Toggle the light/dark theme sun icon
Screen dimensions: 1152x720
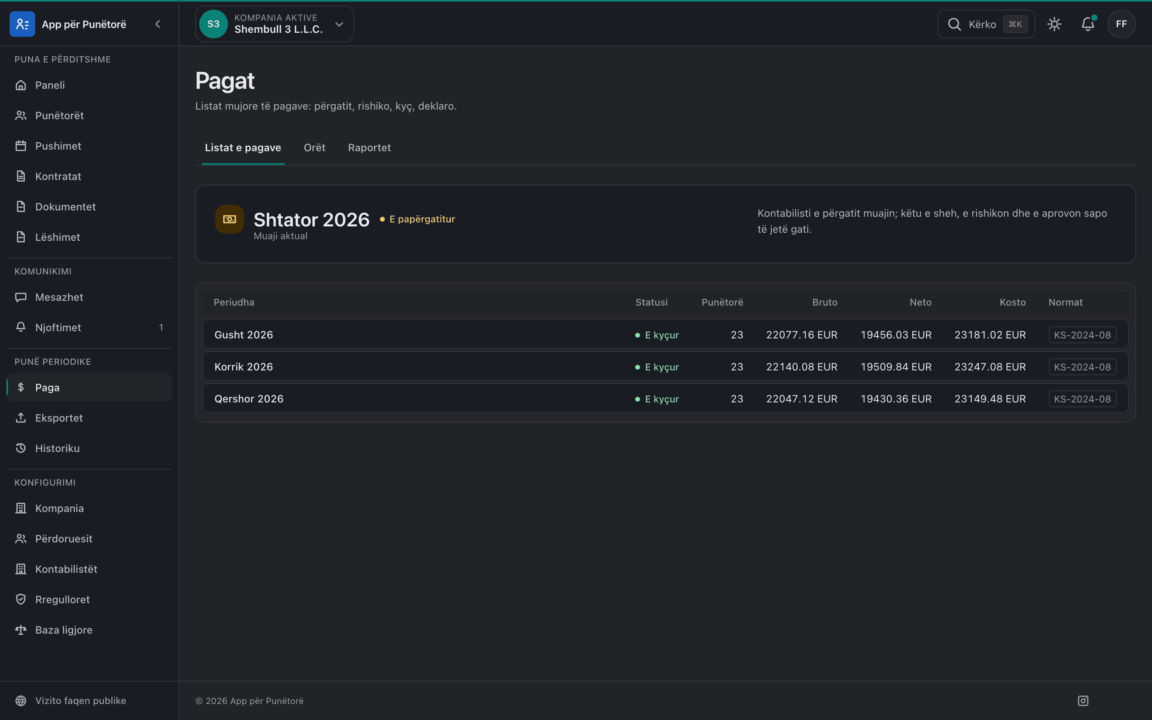pyautogui.click(x=1054, y=24)
